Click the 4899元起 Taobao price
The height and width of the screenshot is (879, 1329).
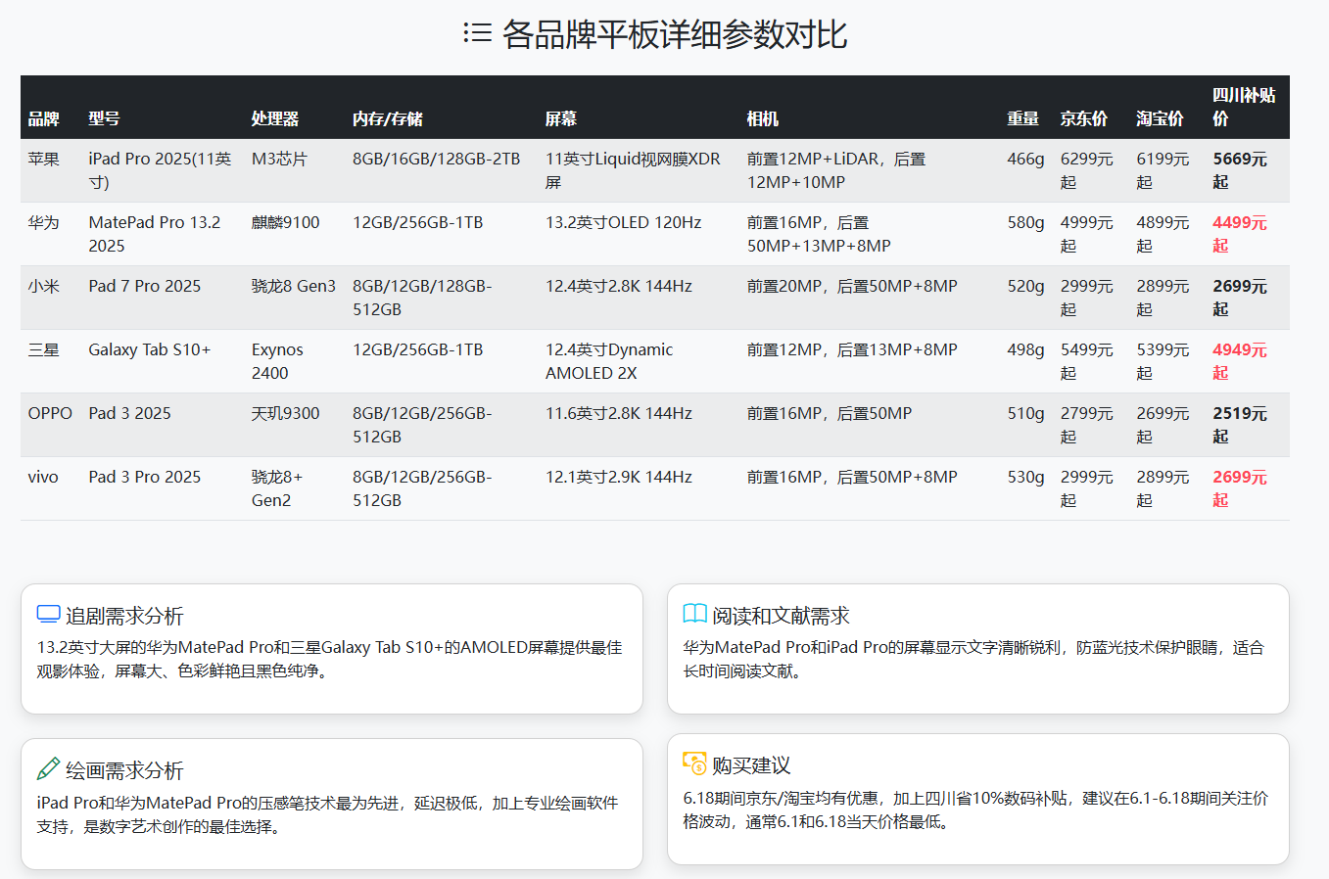click(x=1163, y=234)
